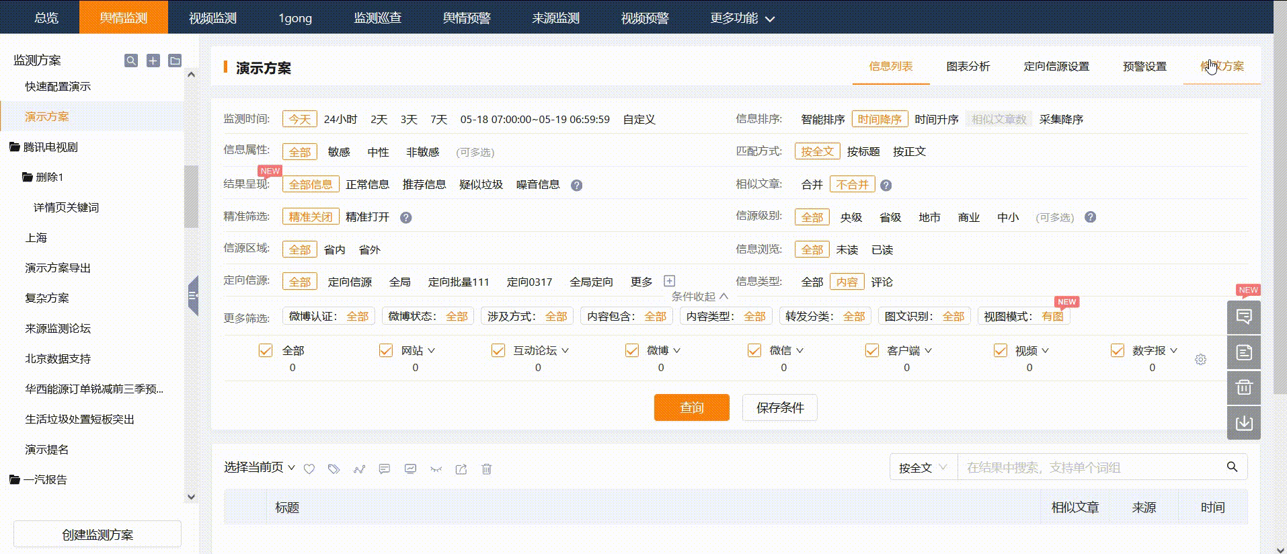The image size is (1287, 554).
Task: Click the search icon beside 监测方案
Action: (x=131, y=61)
